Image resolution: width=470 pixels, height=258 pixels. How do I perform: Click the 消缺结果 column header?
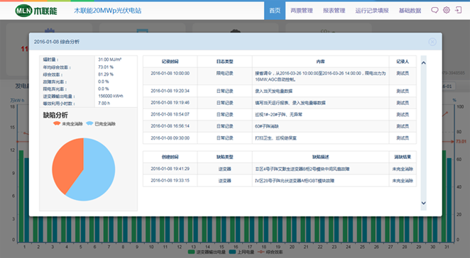(403, 157)
